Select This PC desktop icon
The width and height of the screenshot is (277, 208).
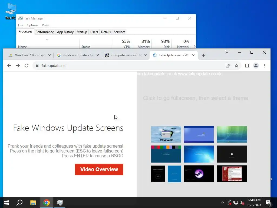(x=11, y=11)
